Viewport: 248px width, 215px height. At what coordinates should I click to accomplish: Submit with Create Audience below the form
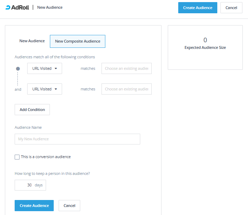tap(34, 206)
